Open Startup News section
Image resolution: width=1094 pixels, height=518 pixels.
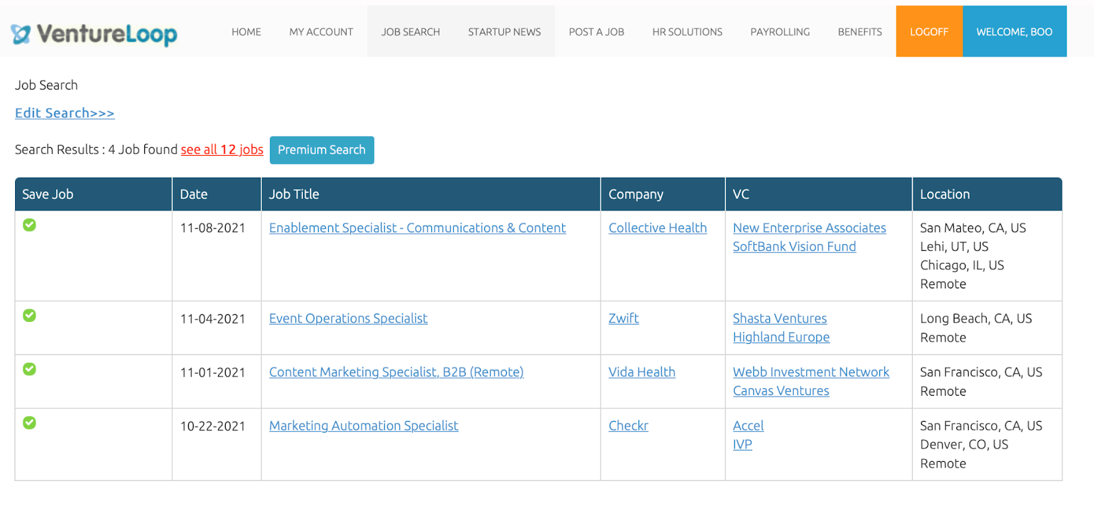pyautogui.click(x=505, y=31)
